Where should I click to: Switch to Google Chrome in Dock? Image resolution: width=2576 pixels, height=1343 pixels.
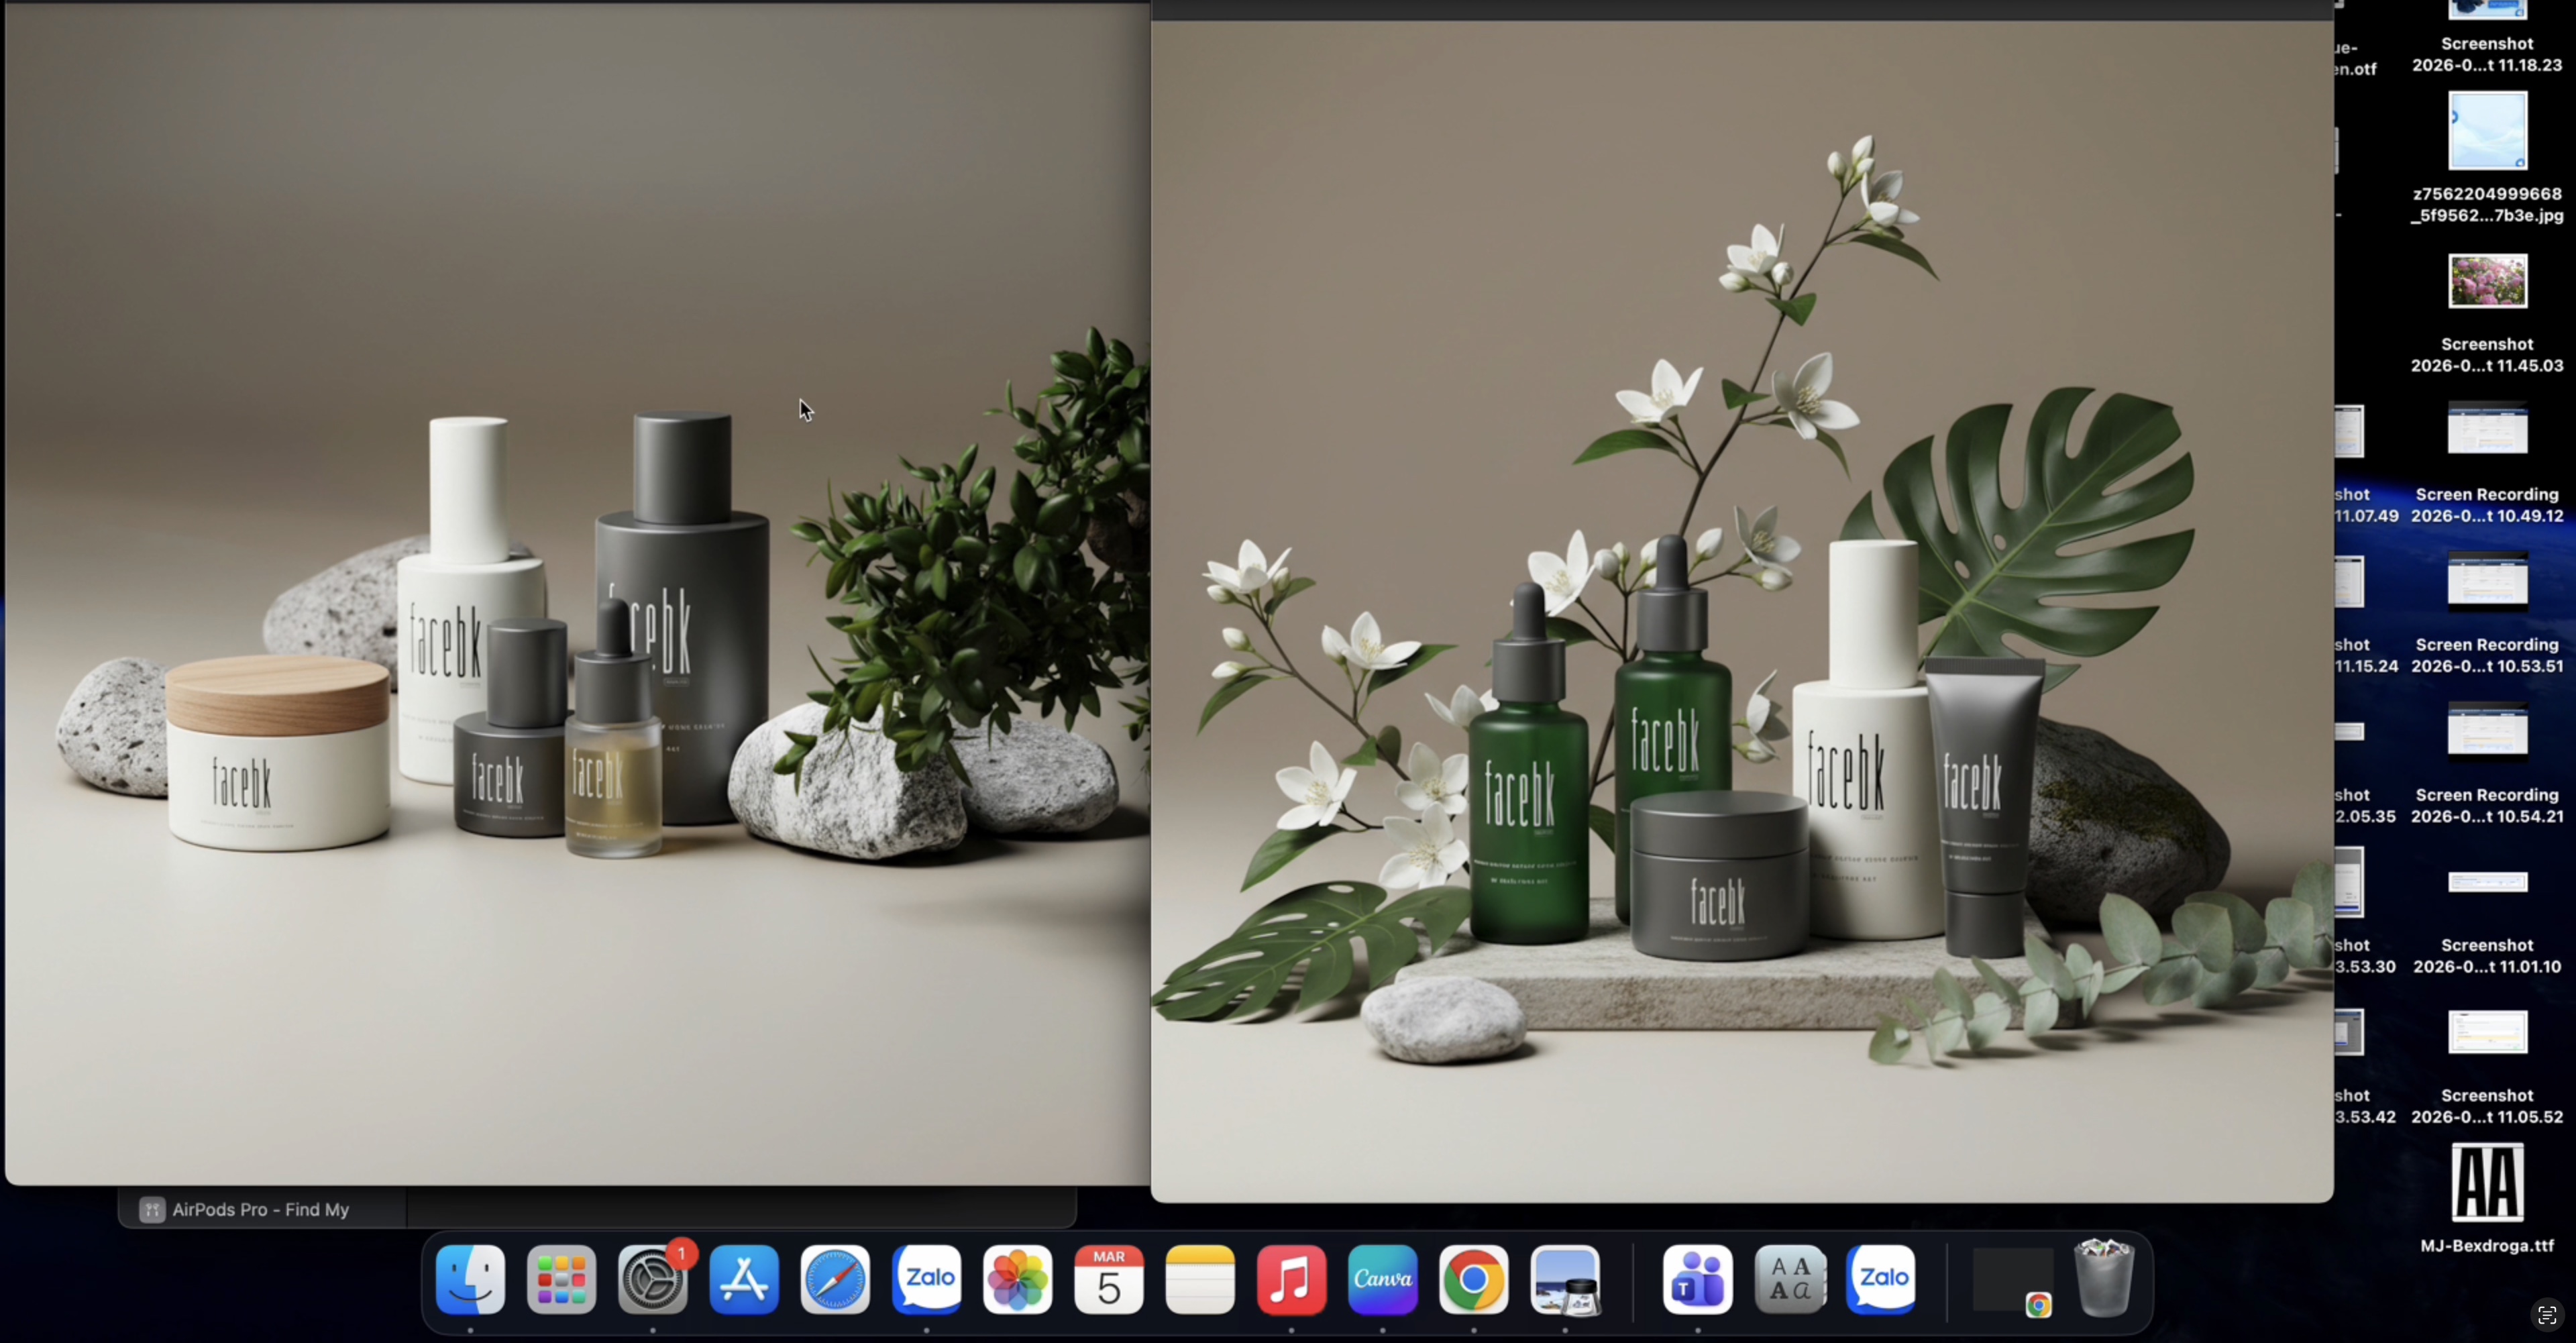[x=1473, y=1279]
